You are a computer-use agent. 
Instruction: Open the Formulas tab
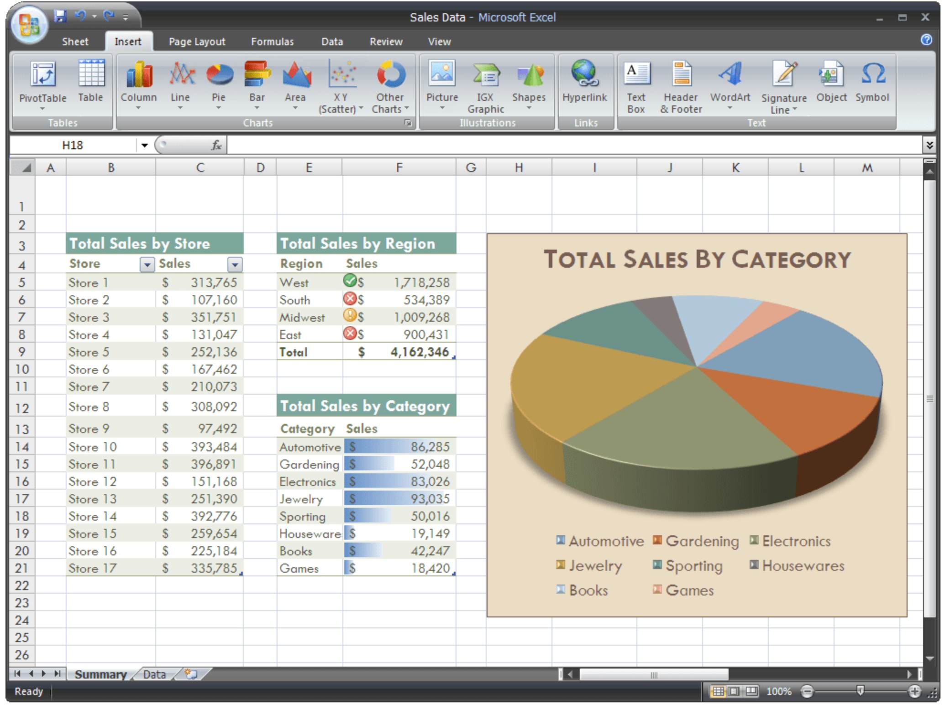click(x=272, y=42)
